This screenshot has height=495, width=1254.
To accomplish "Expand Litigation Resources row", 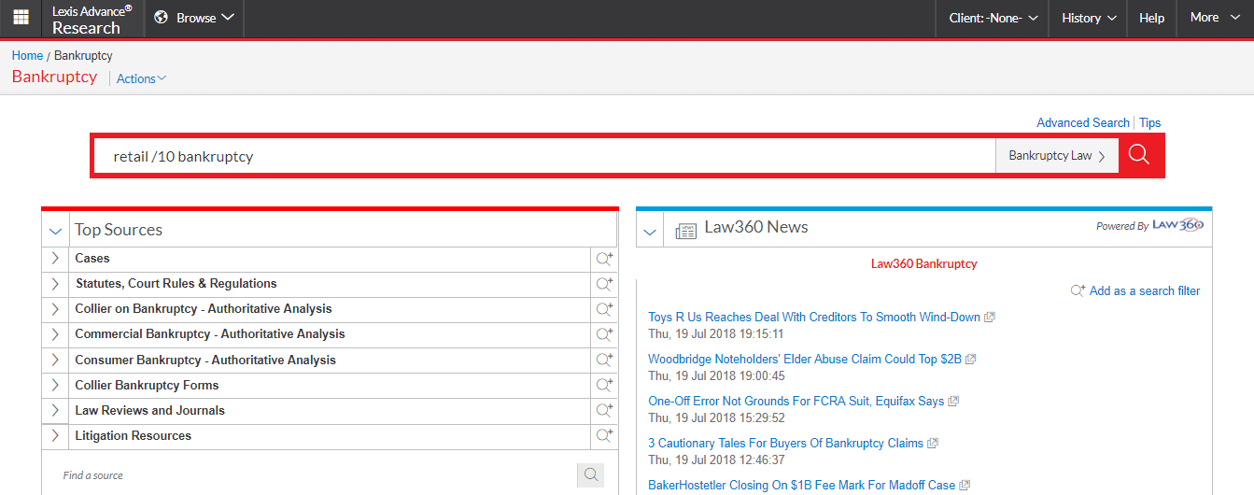I will [x=55, y=435].
